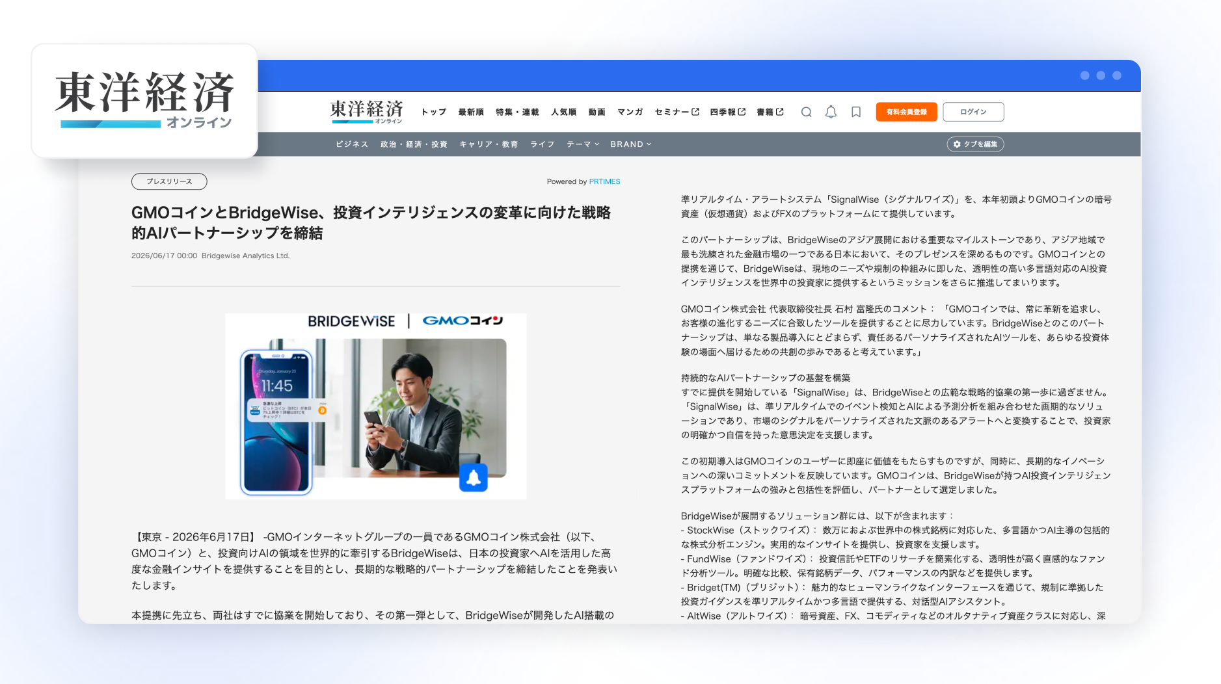The height and width of the screenshot is (684, 1221).
Task: Click the ログイン button
Action: click(973, 112)
